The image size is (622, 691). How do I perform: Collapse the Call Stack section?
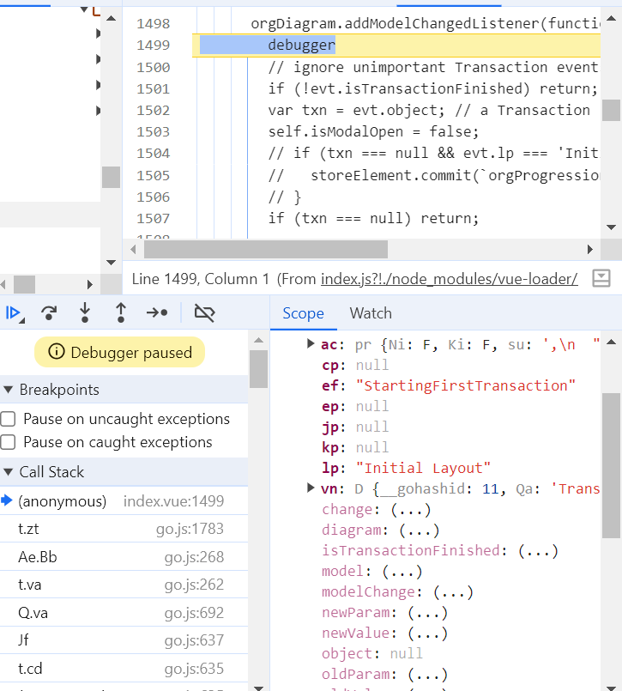pos(8,472)
